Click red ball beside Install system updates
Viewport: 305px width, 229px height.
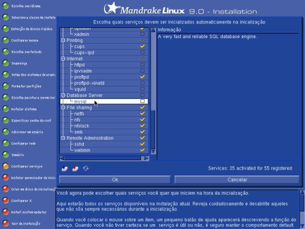(5, 212)
